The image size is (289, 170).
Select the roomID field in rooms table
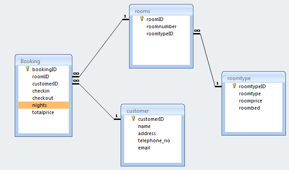[161, 19]
